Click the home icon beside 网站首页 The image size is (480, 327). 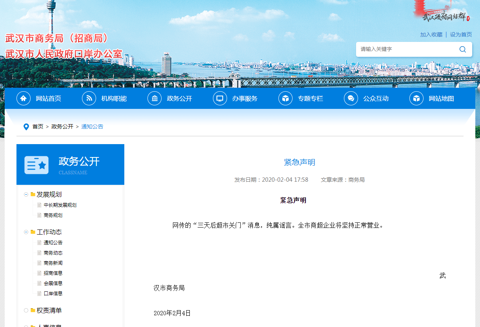tap(24, 98)
